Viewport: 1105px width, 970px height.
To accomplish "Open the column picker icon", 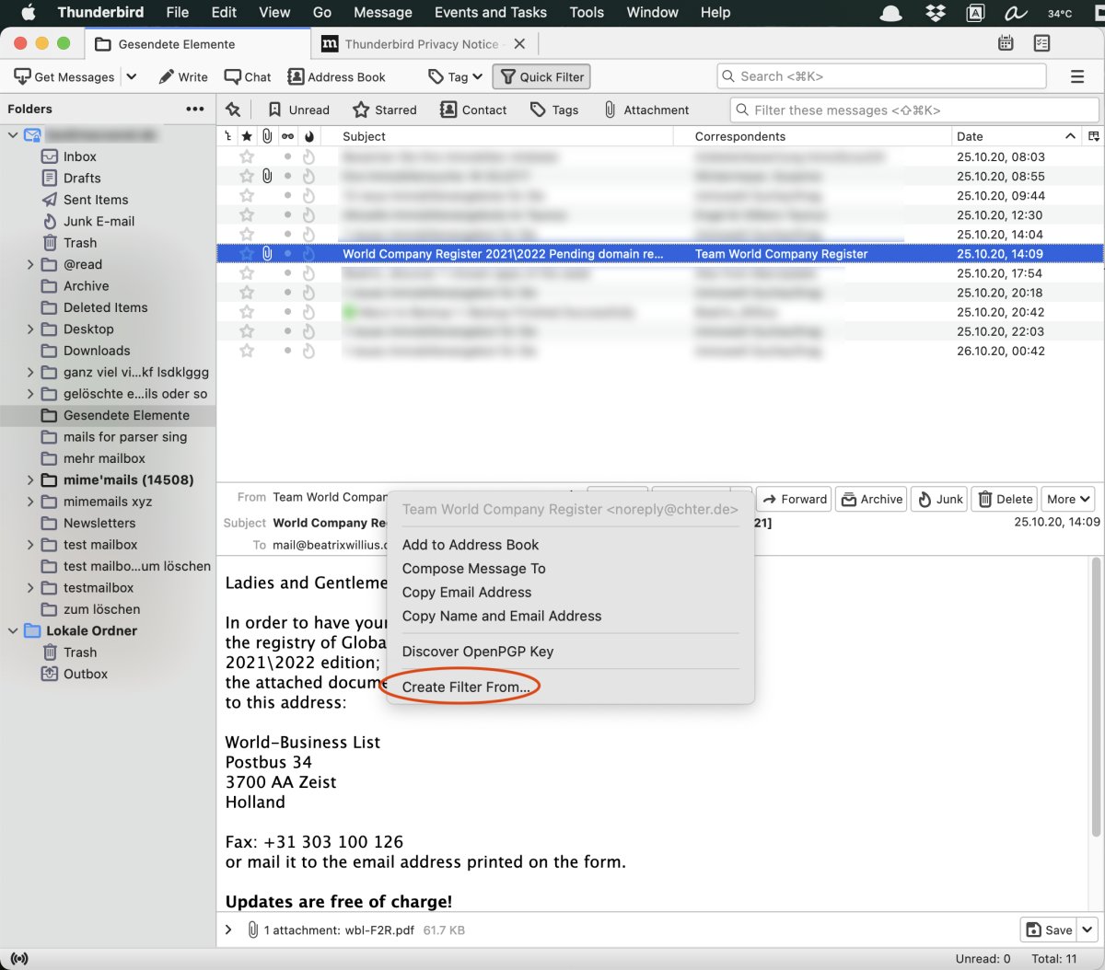I will (1093, 136).
